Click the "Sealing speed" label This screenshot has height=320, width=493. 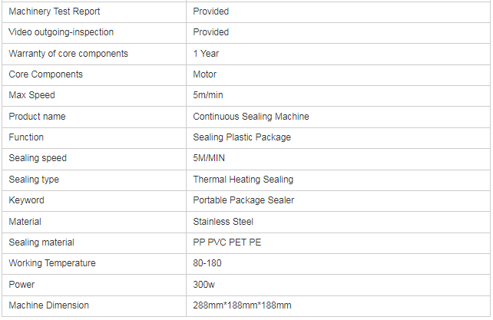click(x=38, y=158)
